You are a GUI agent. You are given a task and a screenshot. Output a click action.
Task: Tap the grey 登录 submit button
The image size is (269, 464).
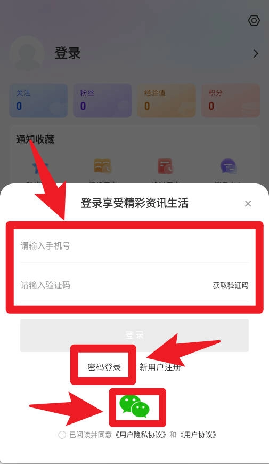click(x=134, y=335)
